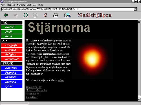Choose the Engelska language button
Viewport: 141px width, 105px height.
tap(12, 68)
